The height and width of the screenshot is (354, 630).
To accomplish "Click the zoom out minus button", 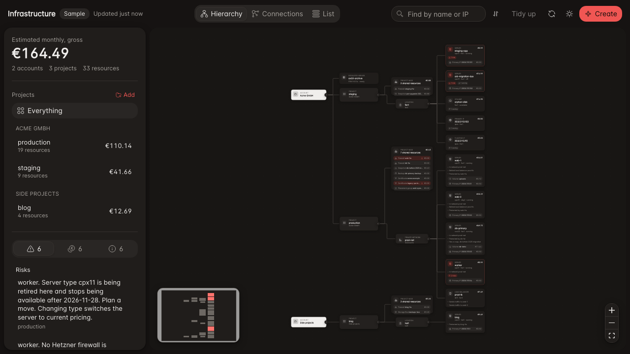I will (612, 323).
